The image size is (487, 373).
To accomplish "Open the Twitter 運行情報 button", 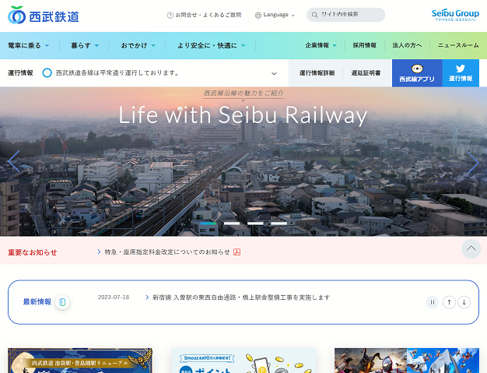I will (461, 73).
